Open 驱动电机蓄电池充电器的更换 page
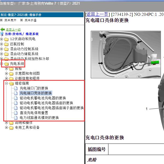The height and width of the screenshot is (164, 164). click(x=43, y=98)
